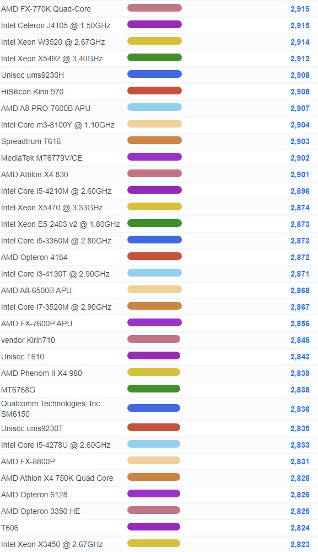Select AMD Athlon X4 830
318x552 pixels.
pos(34,174)
